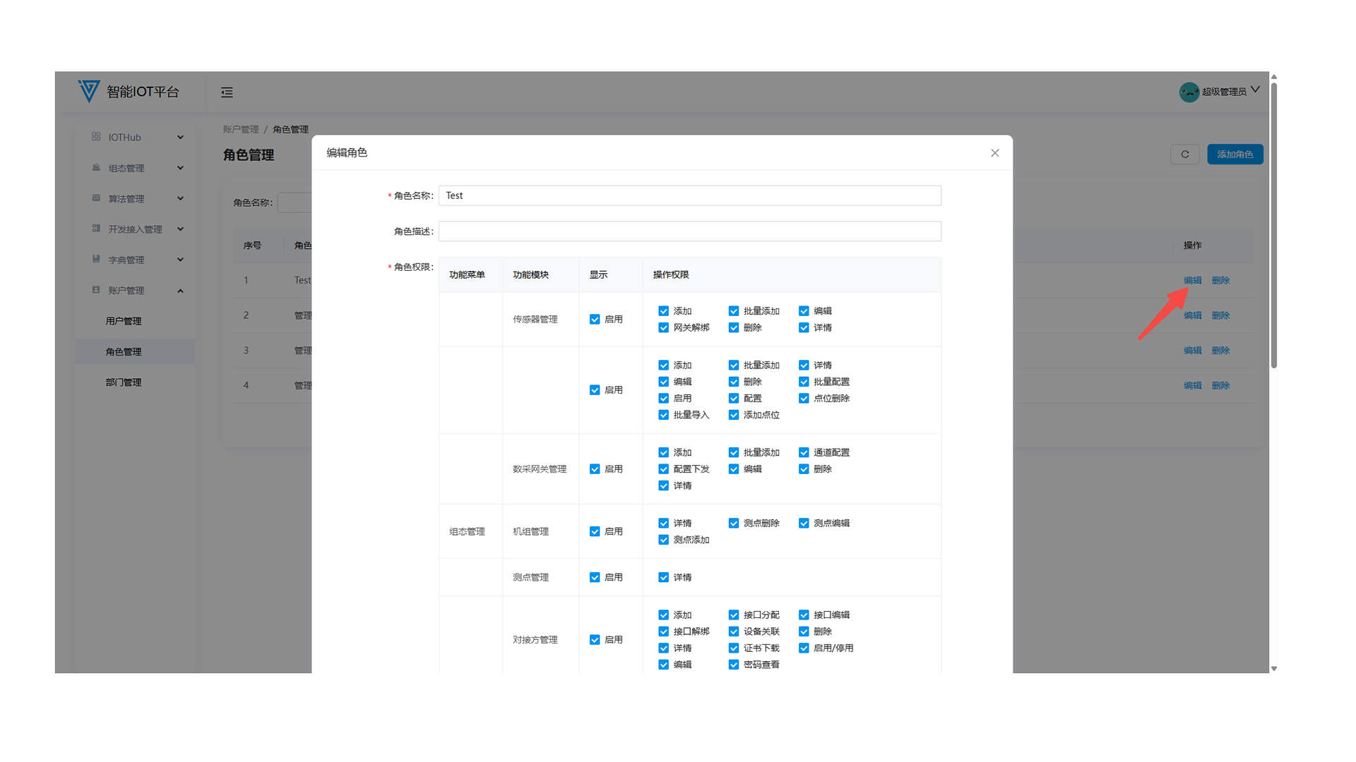The width and height of the screenshot is (1356, 762).
Task: Click the 算法管理 sidebar icon
Action: [x=96, y=198]
